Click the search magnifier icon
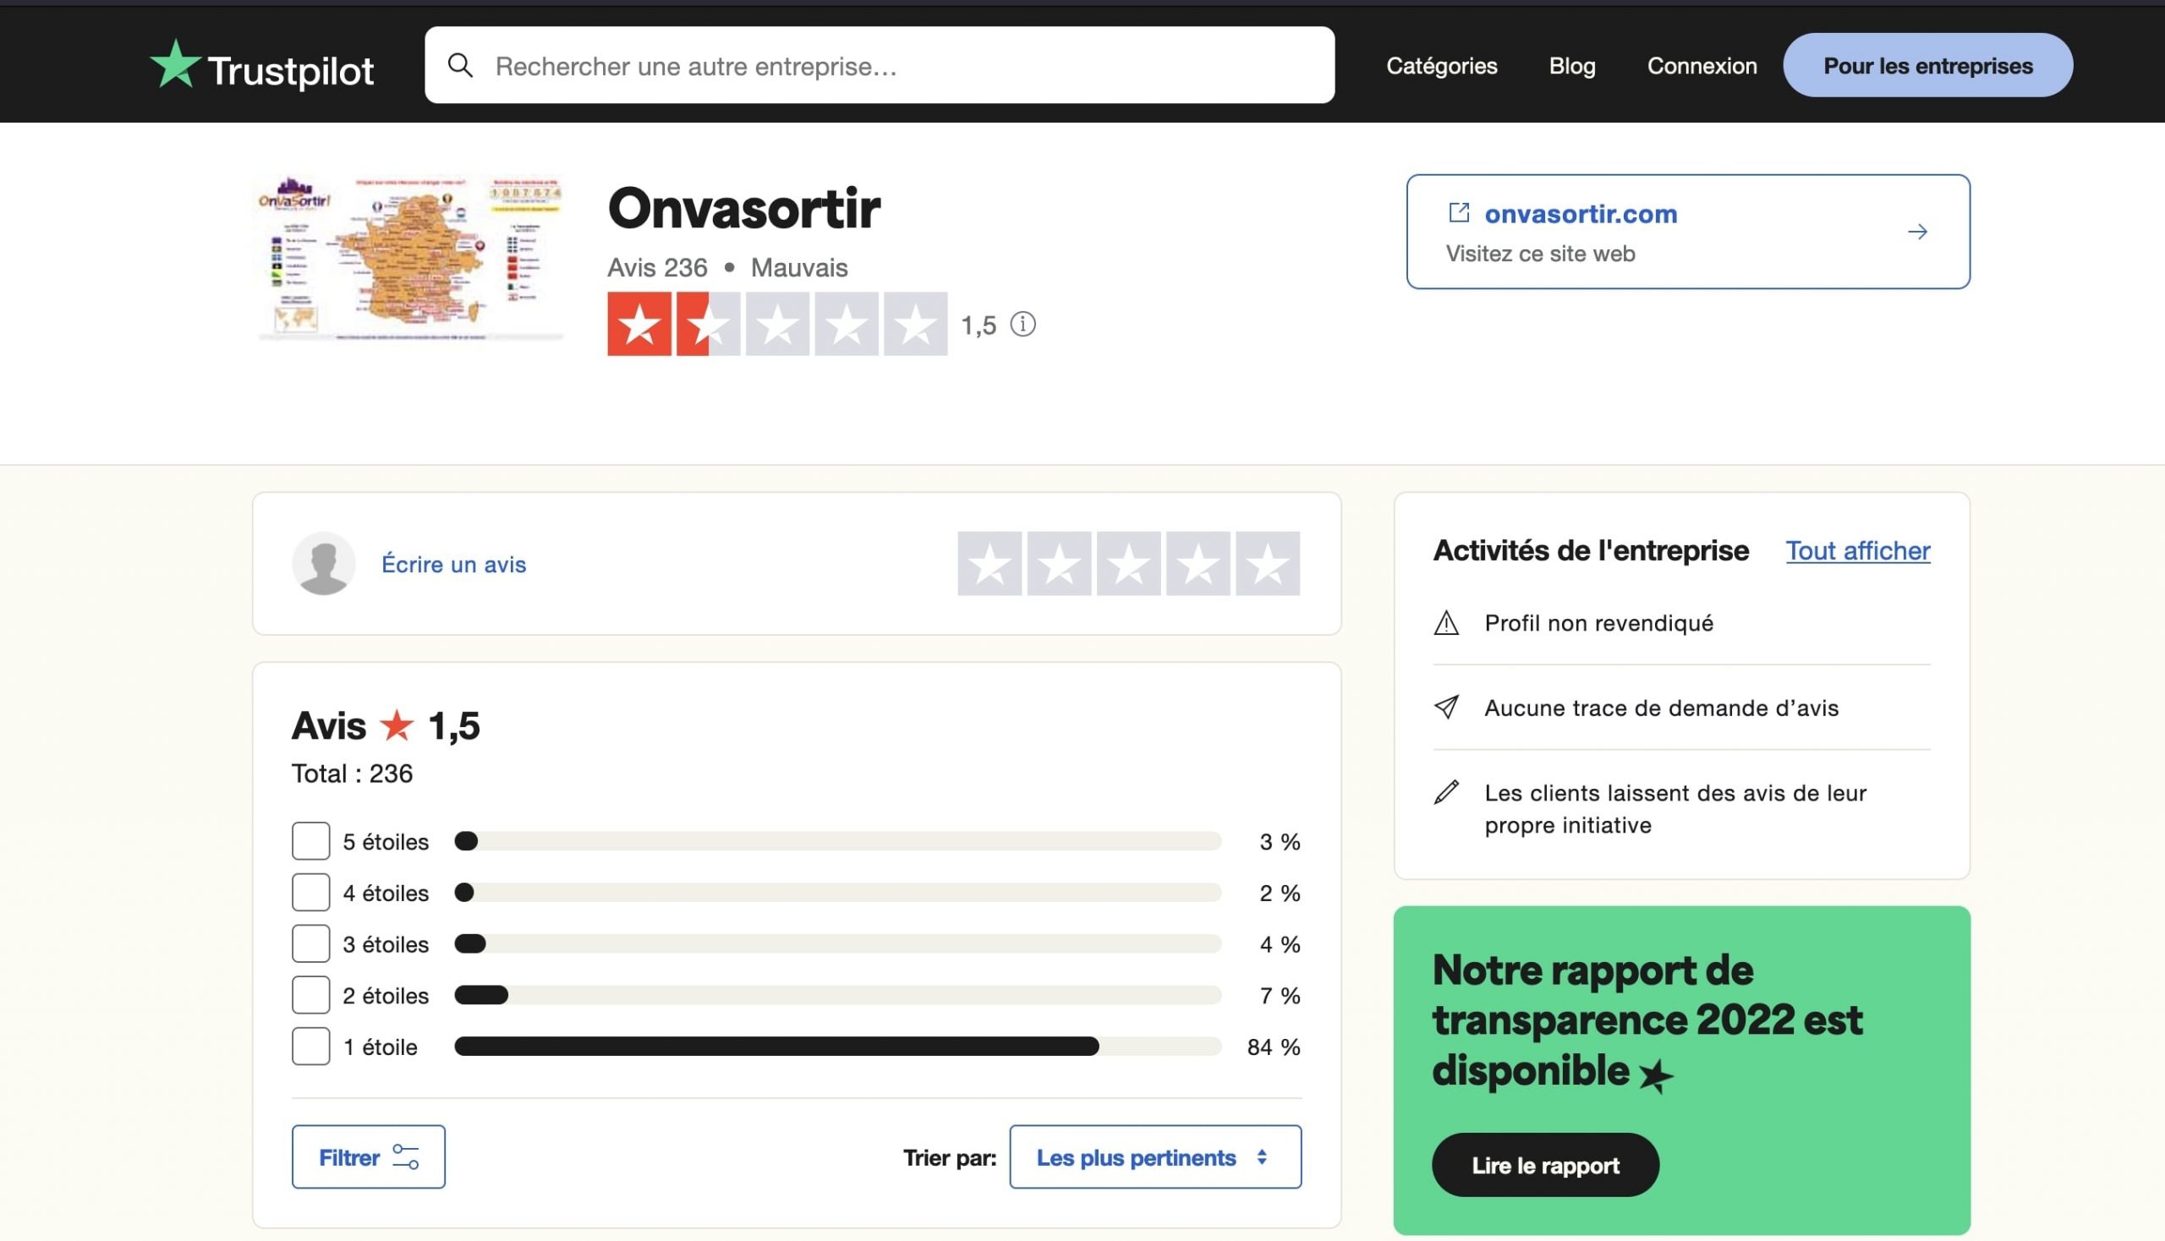 tap(461, 65)
